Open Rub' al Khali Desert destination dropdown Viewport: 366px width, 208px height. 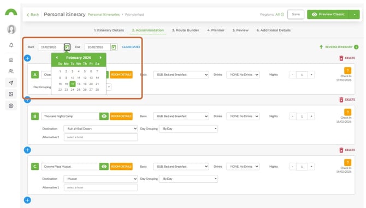coord(101,129)
